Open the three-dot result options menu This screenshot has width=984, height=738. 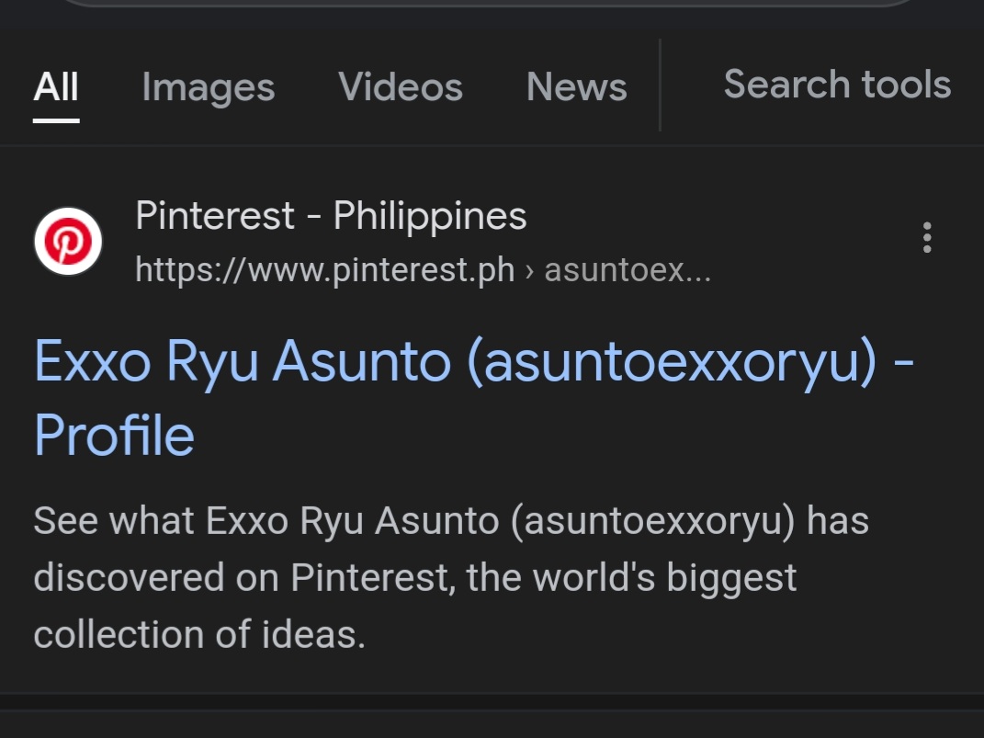[x=927, y=238]
